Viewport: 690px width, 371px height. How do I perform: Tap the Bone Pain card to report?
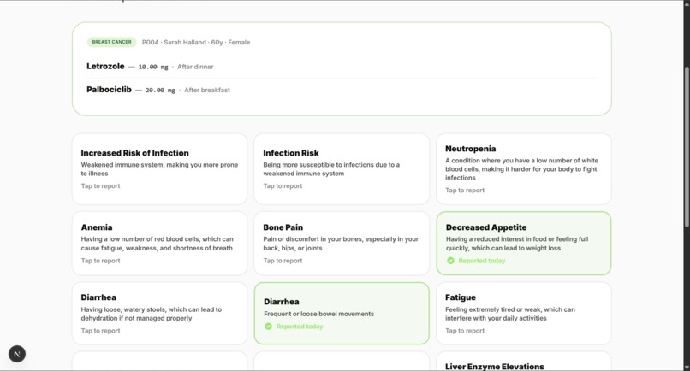point(342,244)
